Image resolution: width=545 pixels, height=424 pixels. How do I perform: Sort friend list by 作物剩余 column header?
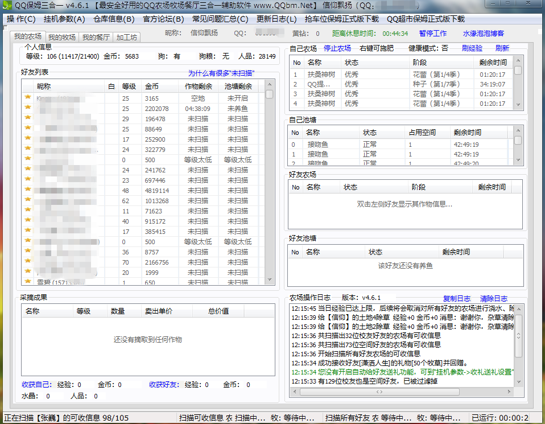tap(198, 87)
